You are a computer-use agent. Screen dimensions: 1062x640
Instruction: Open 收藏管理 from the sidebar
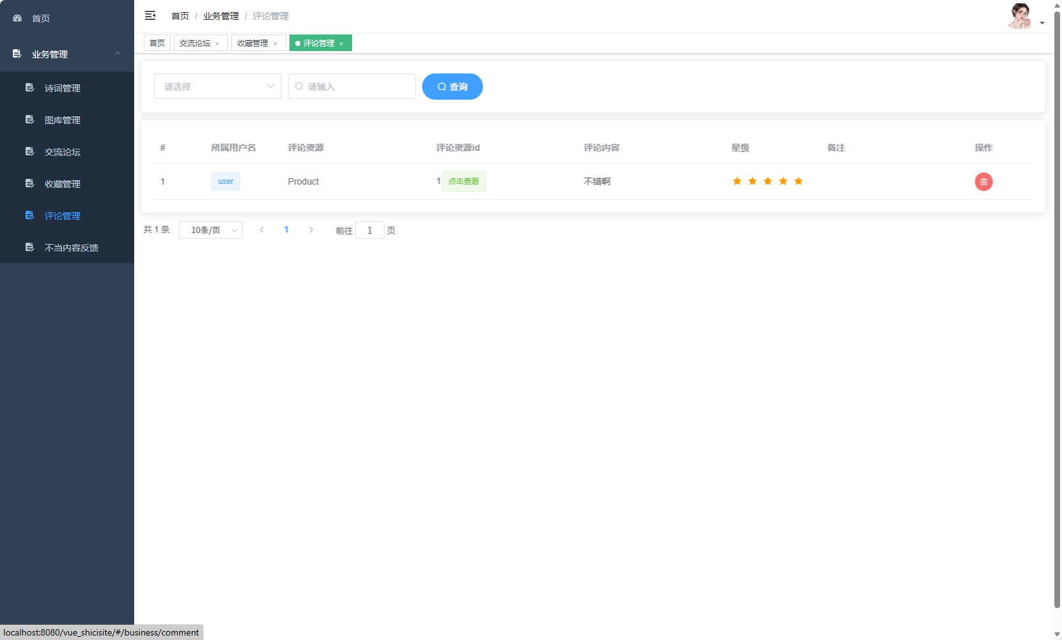click(x=67, y=183)
